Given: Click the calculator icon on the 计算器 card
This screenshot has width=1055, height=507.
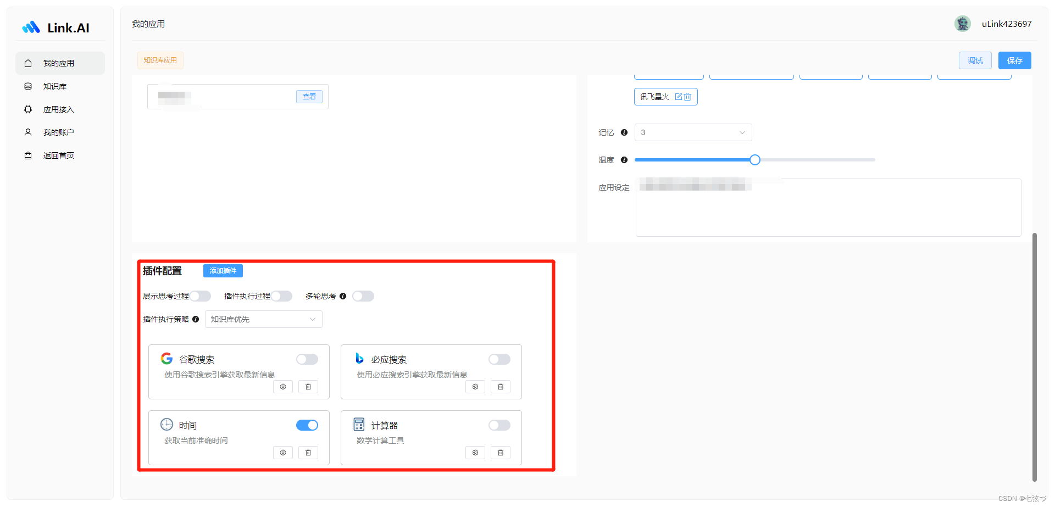Looking at the screenshot, I should pyautogui.click(x=359, y=424).
